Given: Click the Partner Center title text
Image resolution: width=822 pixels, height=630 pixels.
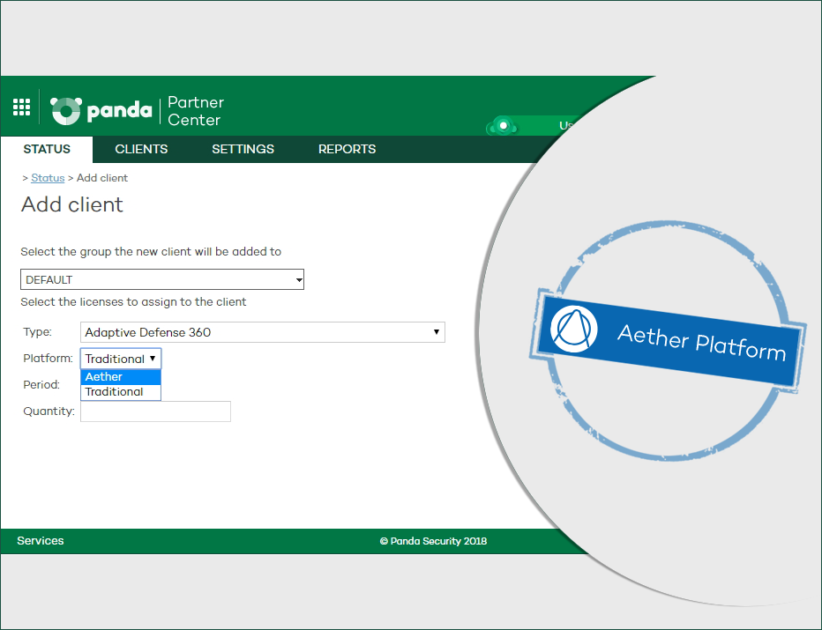Looking at the screenshot, I should pyautogui.click(x=196, y=111).
